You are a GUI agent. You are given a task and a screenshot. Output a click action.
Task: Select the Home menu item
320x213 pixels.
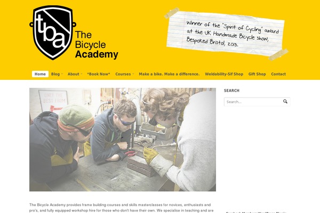click(x=40, y=74)
